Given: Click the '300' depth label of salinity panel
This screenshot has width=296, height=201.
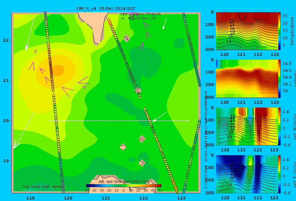Looking at the screenshot, I should coord(210,97).
